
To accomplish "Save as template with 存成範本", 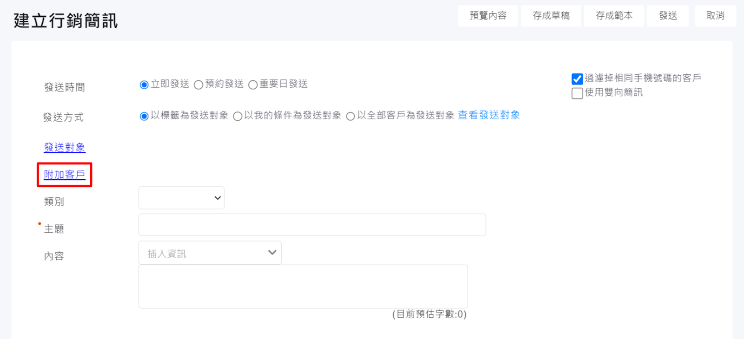I will point(614,16).
